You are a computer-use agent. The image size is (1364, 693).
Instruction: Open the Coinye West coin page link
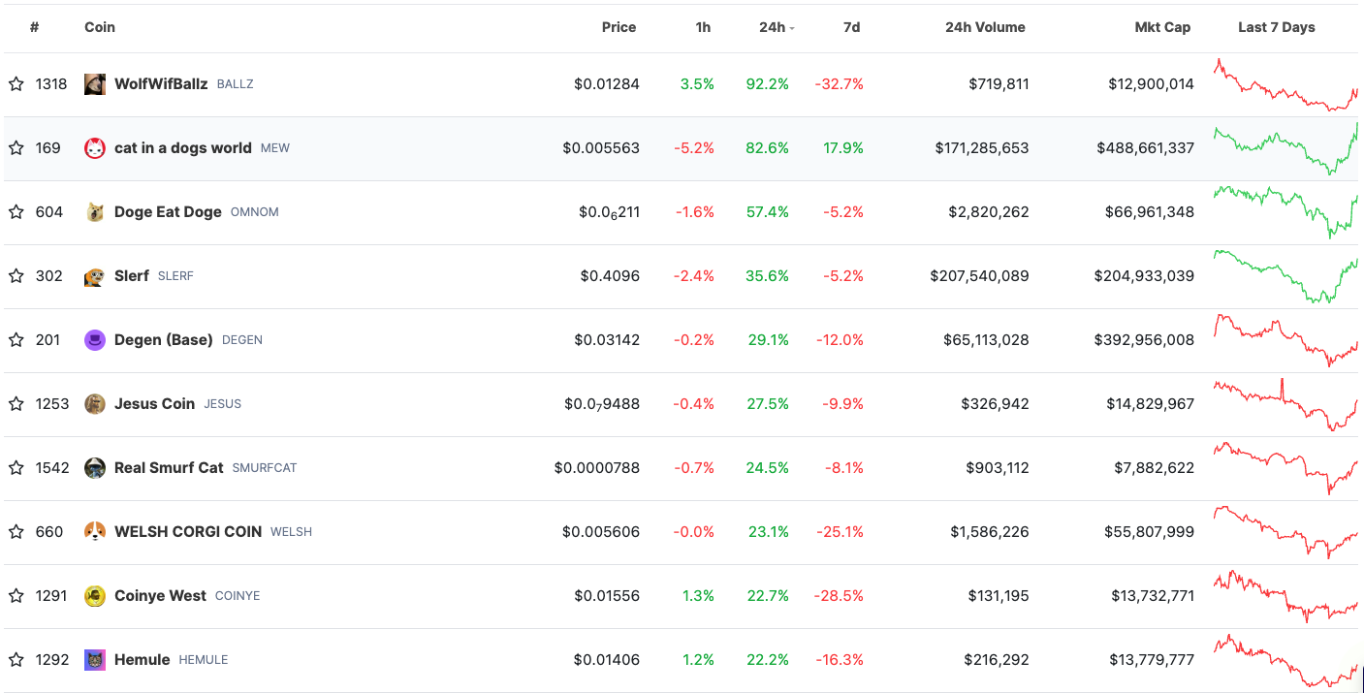(160, 596)
